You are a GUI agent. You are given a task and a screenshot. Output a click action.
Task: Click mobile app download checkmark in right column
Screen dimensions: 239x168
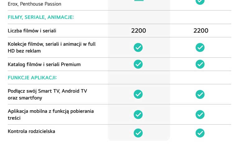point(200,115)
